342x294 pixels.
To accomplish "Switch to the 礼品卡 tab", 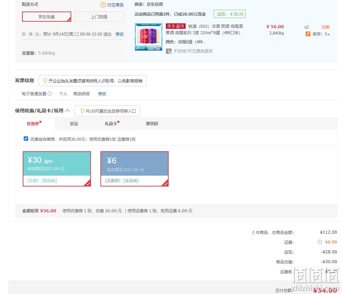I will tap(112, 123).
